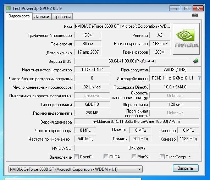Image resolution: width=210 pixels, height=180 pixels.
Task: Click the 128 бит bus width value
Action: (175, 104)
